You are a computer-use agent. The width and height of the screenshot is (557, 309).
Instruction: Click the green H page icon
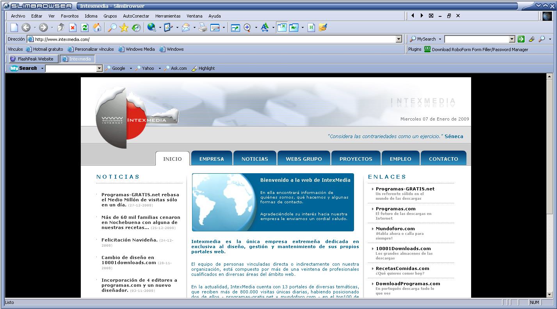[311, 27]
